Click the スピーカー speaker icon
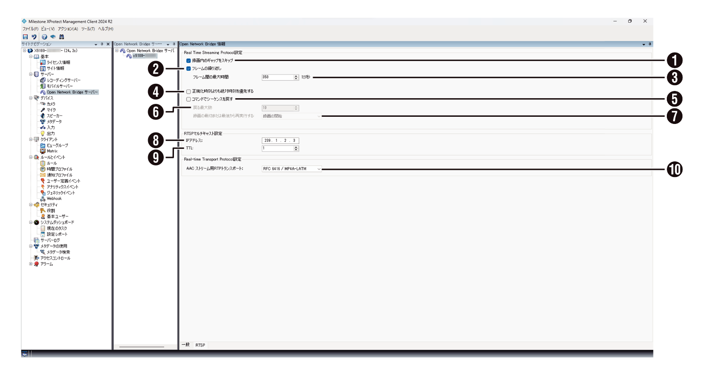 pyautogui.click(x=43, y=115)
